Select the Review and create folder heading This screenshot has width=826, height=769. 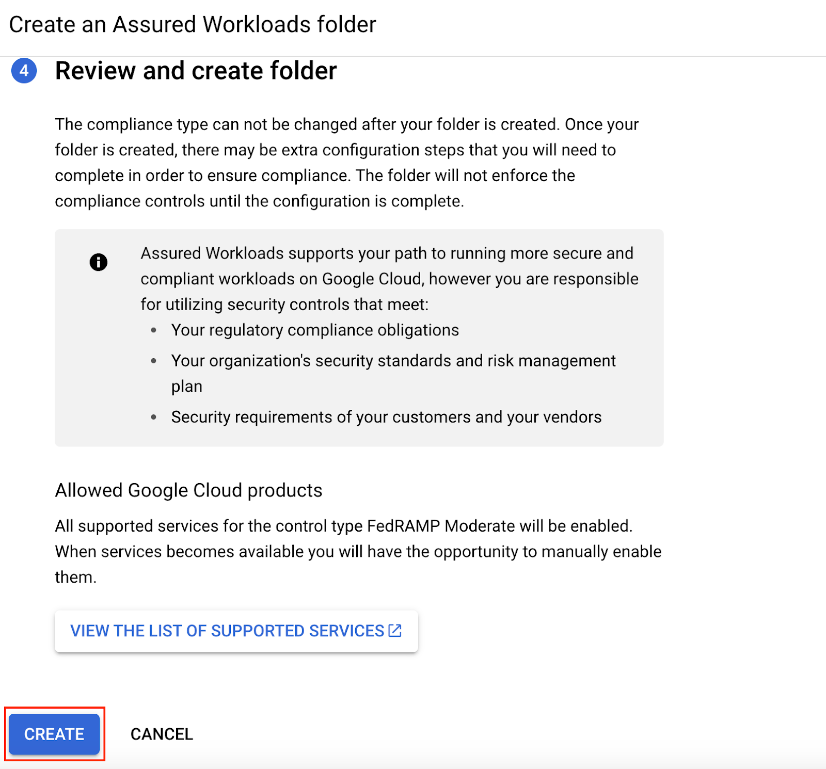pyautogui.click(x=196, y=71)
